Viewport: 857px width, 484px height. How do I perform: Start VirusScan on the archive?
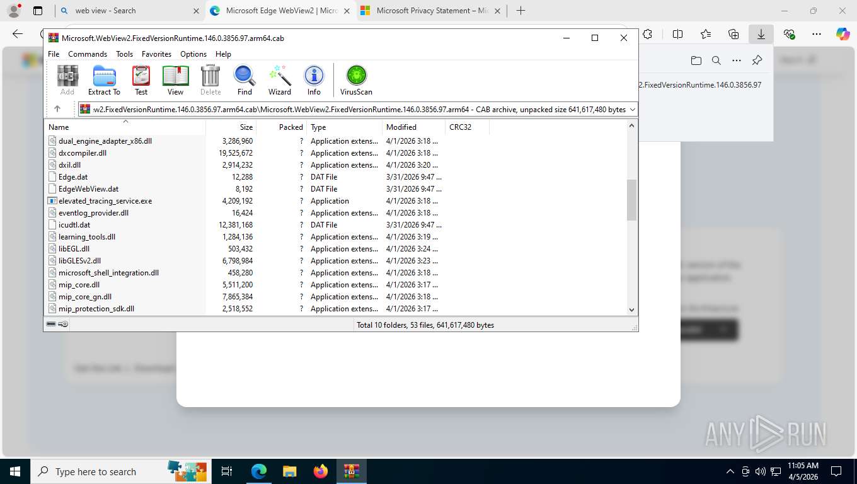[356, 80]
